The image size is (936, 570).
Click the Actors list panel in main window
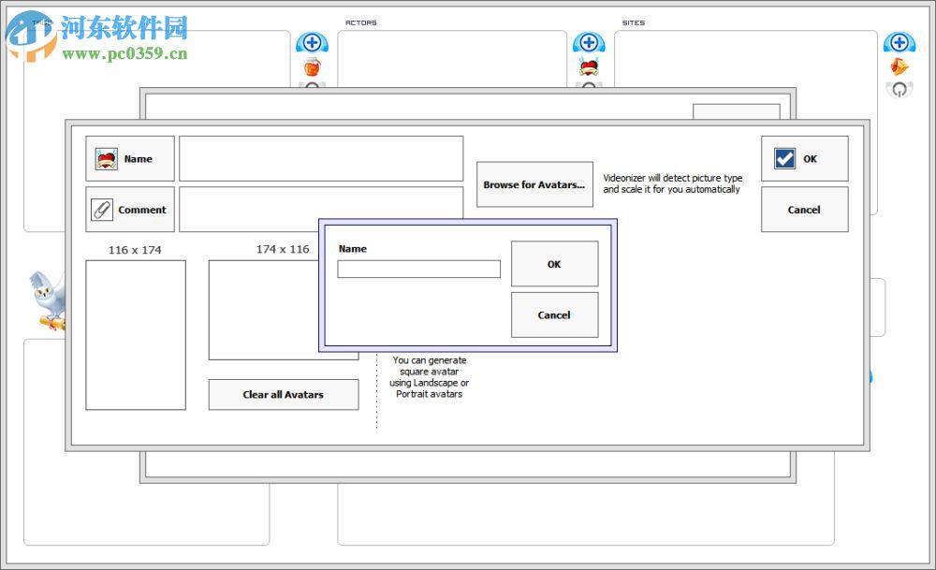[452, 59]
